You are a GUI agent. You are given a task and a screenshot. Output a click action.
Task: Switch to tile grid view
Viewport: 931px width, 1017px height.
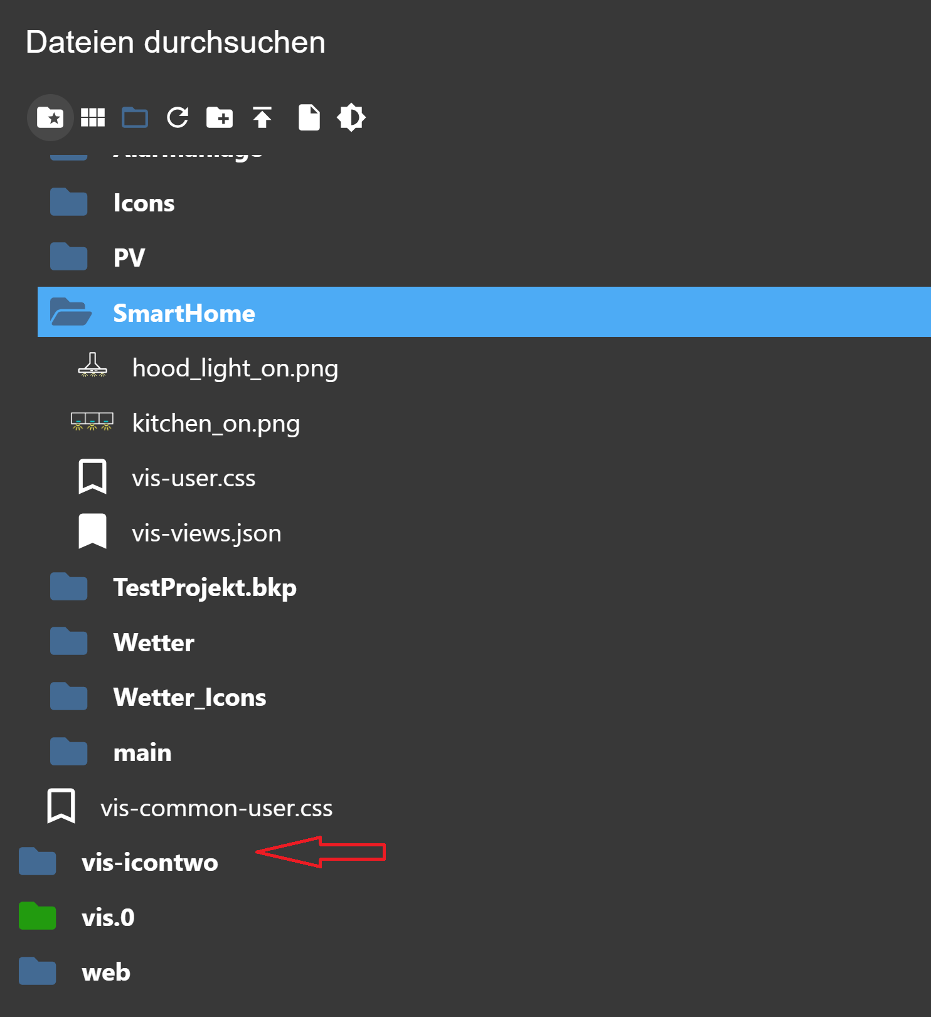click(93, 117)
